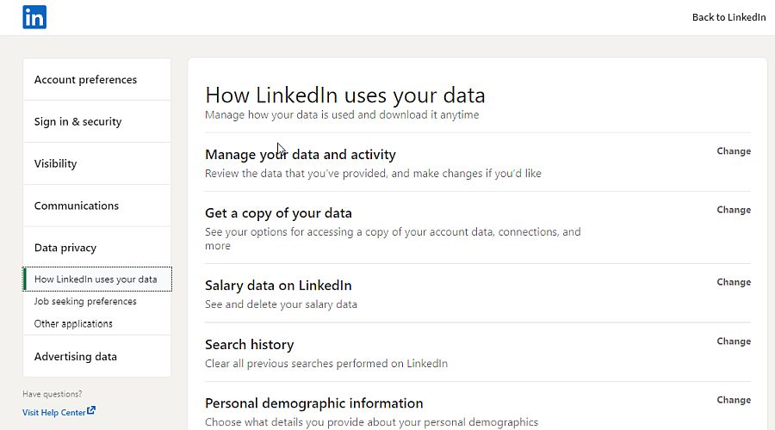Select Sign in & security section
775x430 pixels.
(77, 122)
